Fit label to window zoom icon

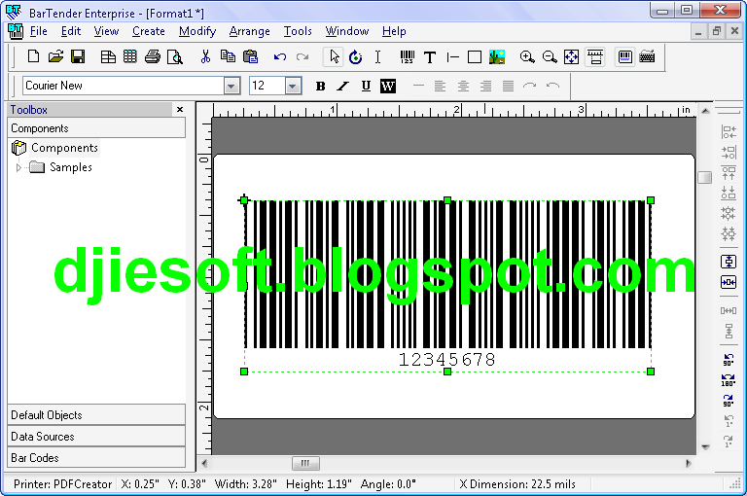571,56
